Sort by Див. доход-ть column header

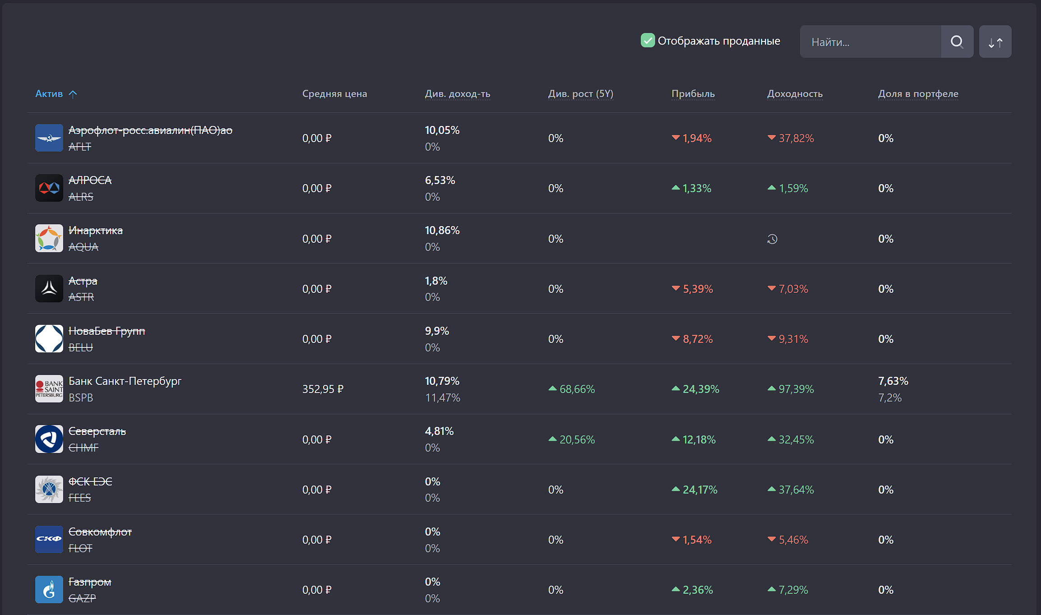(x=458, y=93)
